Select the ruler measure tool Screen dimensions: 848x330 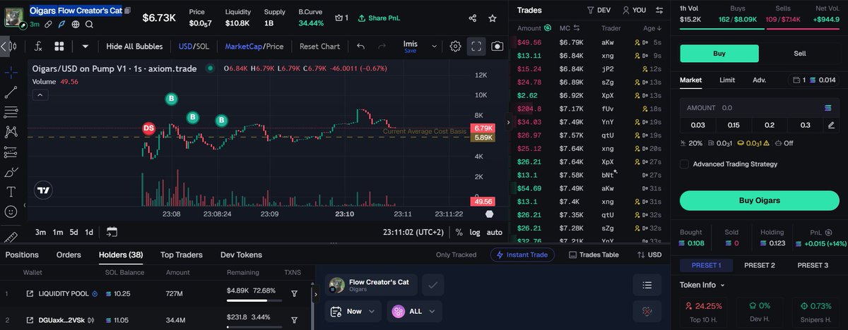tap(11, 236)
